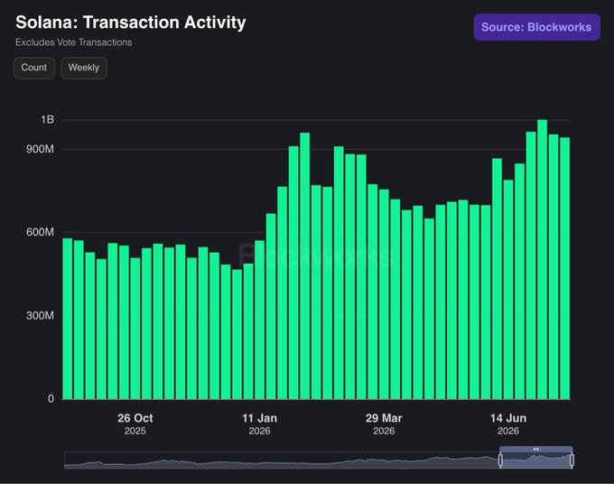Click the '0' y-axis label
Screen dimensions: 614x484
pyautogui.click(x=51, y=398)
